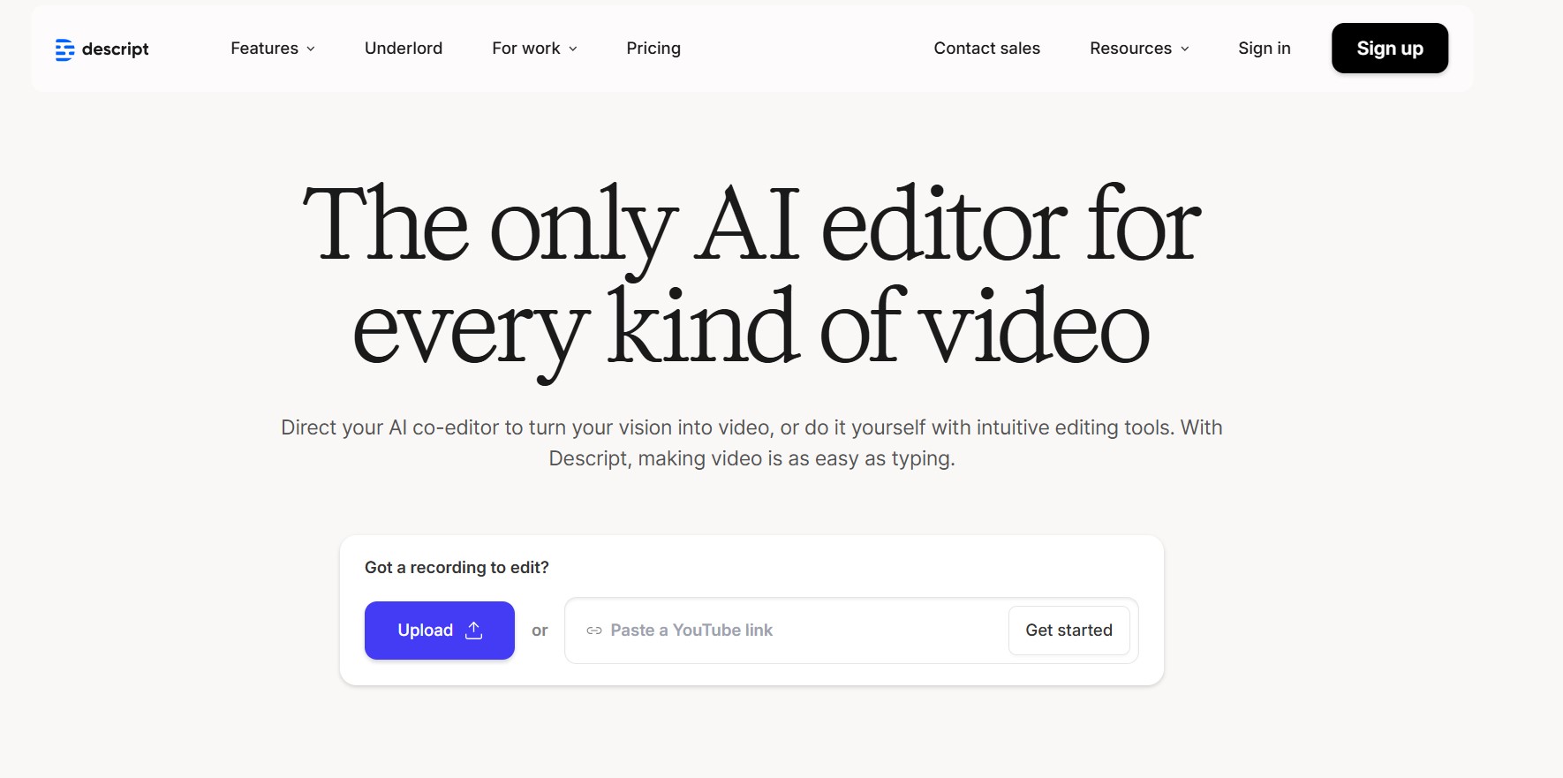The width and height of the screenshot is (1563, 778).
Task: Click the descript wordmark text
Action: (x=115, y=49)
